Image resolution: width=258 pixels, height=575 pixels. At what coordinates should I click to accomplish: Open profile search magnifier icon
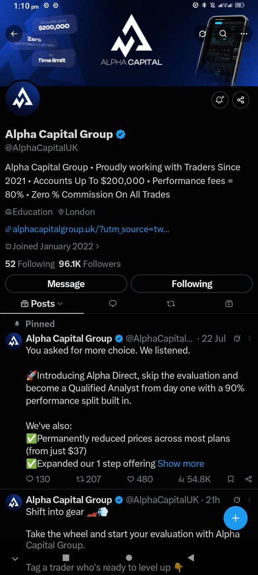click(223, 34)
